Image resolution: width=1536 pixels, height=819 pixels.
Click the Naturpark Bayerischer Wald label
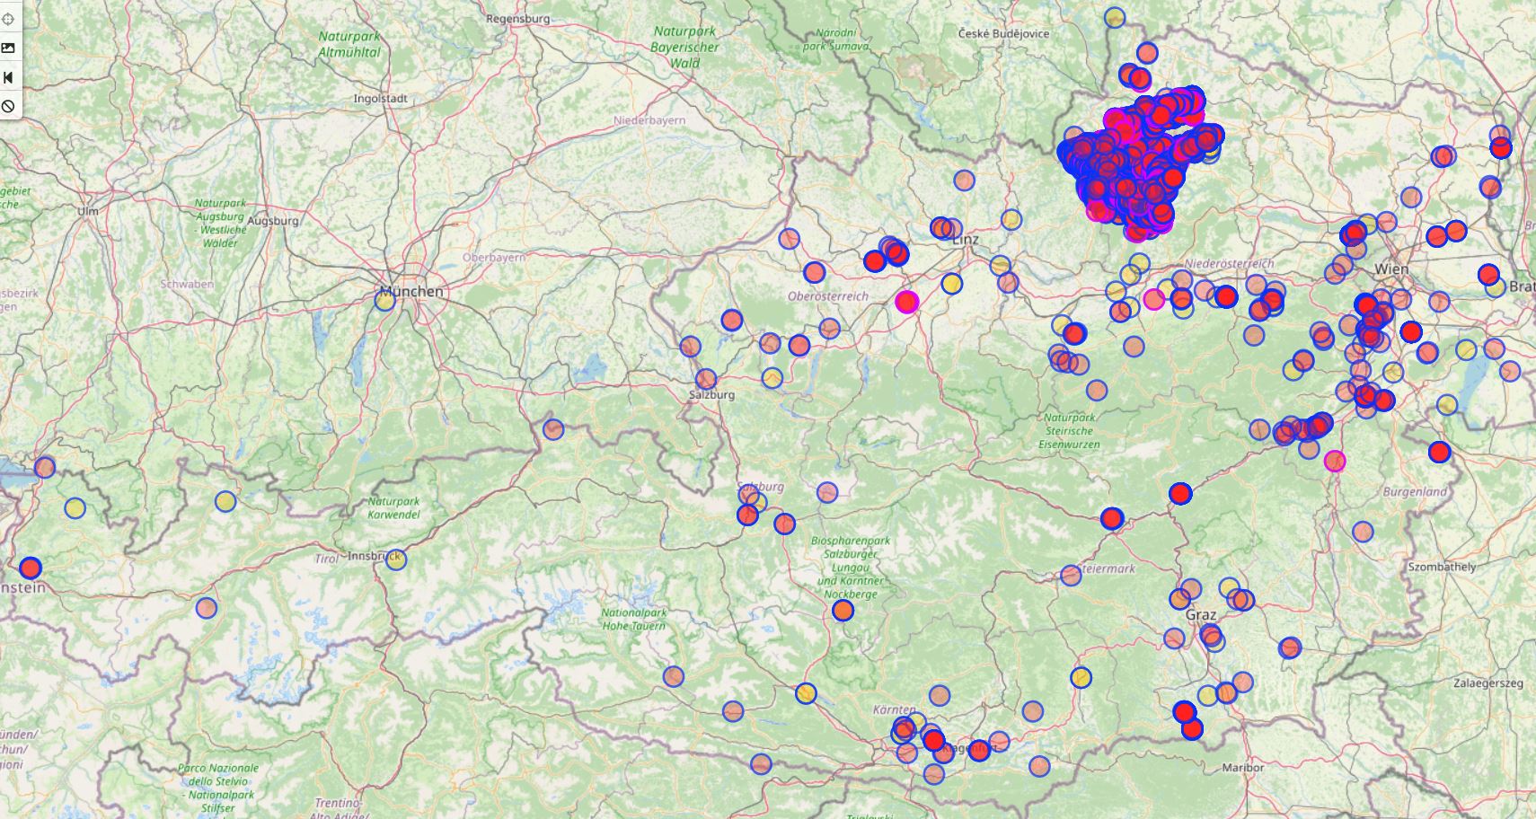pyautogui.click(x=684, y=47)
